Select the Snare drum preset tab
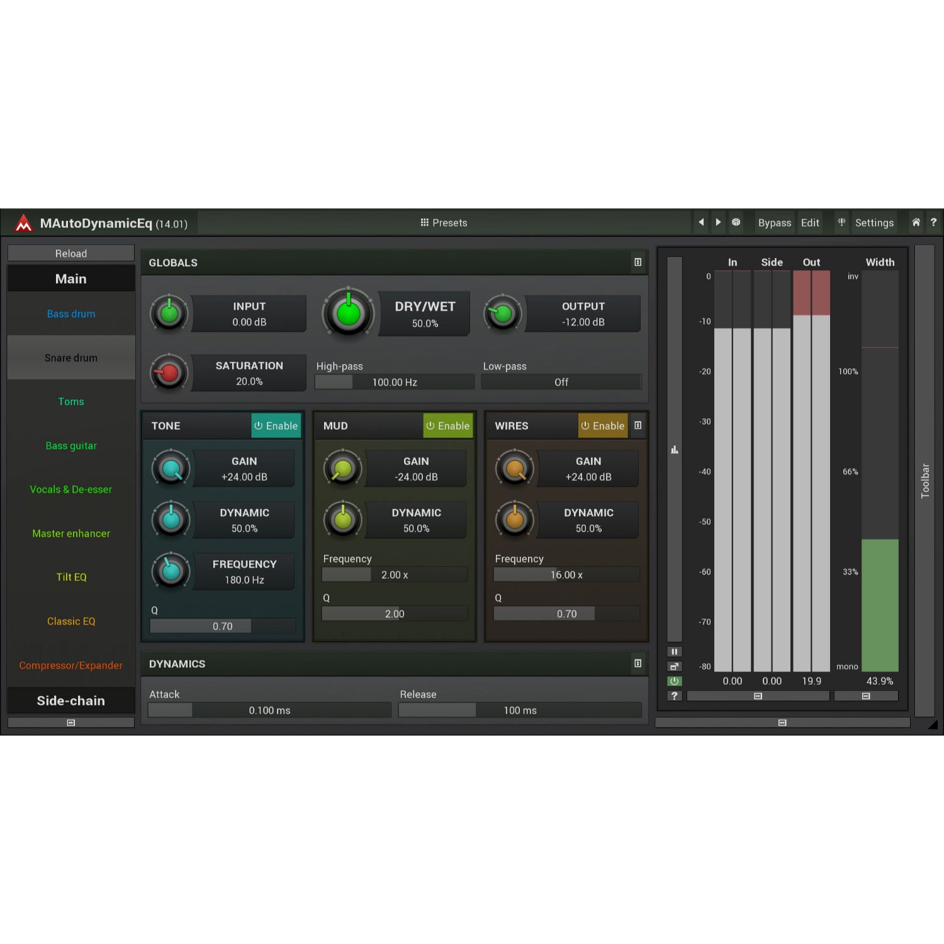The width and height of the screenshot is (944, 944). [71, 357]
